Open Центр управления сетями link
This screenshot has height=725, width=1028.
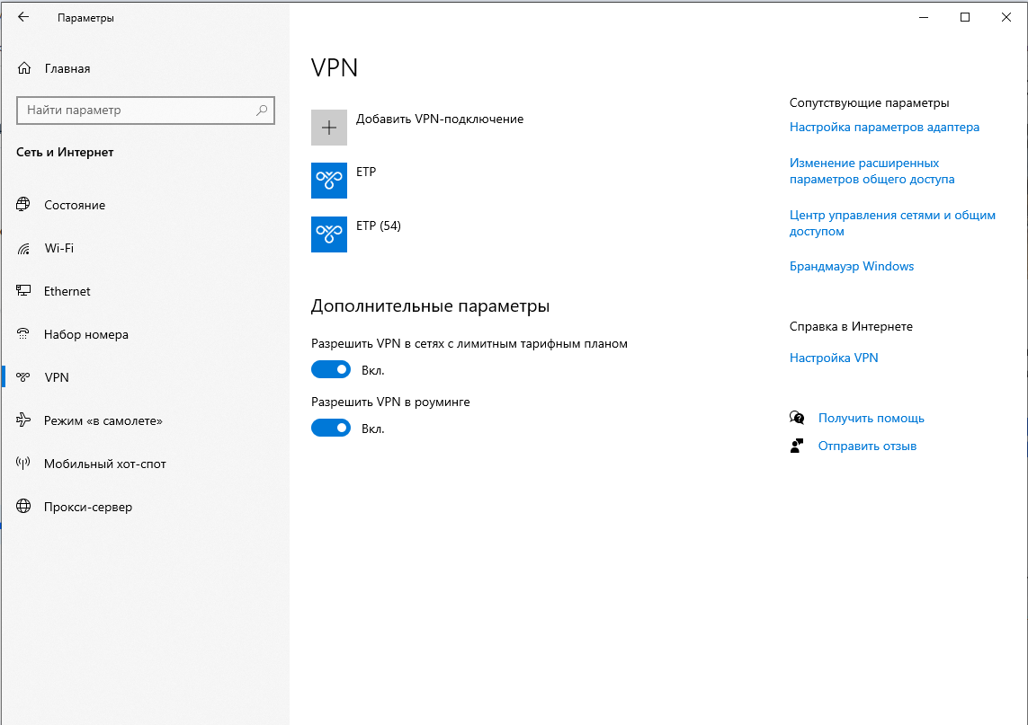coord(892,223)
